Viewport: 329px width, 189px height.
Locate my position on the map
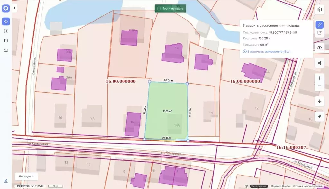319,116
